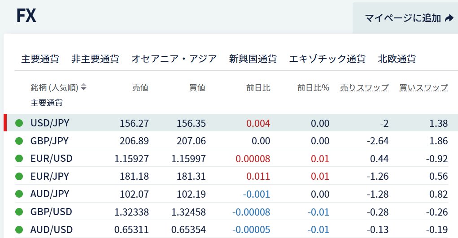Click GBP/USD sell price 1.32338
458x238 pixels.
(x=132, y=212)
